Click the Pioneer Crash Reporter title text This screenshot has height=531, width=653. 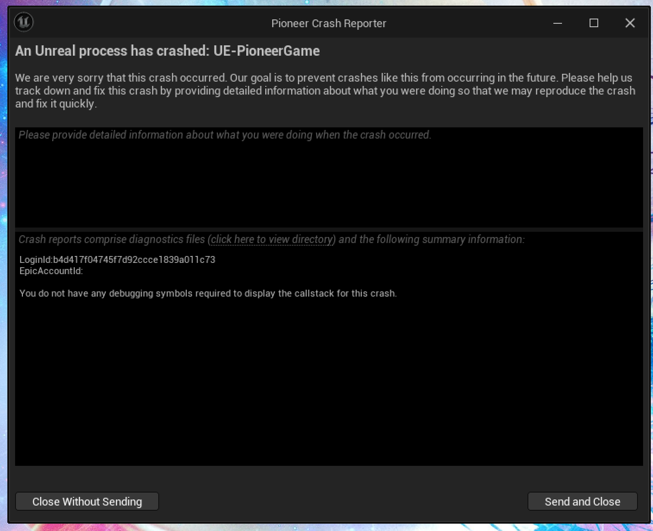(329, 23)
